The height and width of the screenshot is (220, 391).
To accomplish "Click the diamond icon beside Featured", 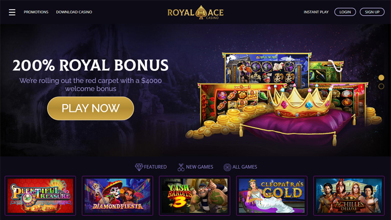I will pos(139,167).
